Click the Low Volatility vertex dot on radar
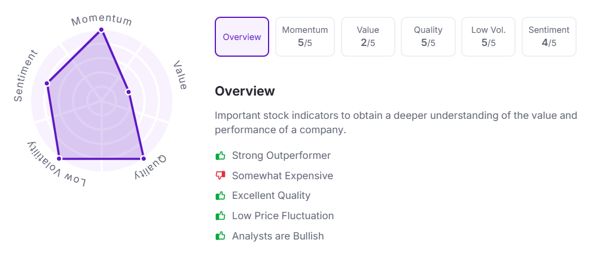The width and height of the screenshot is (591, 255). [59, 158]
